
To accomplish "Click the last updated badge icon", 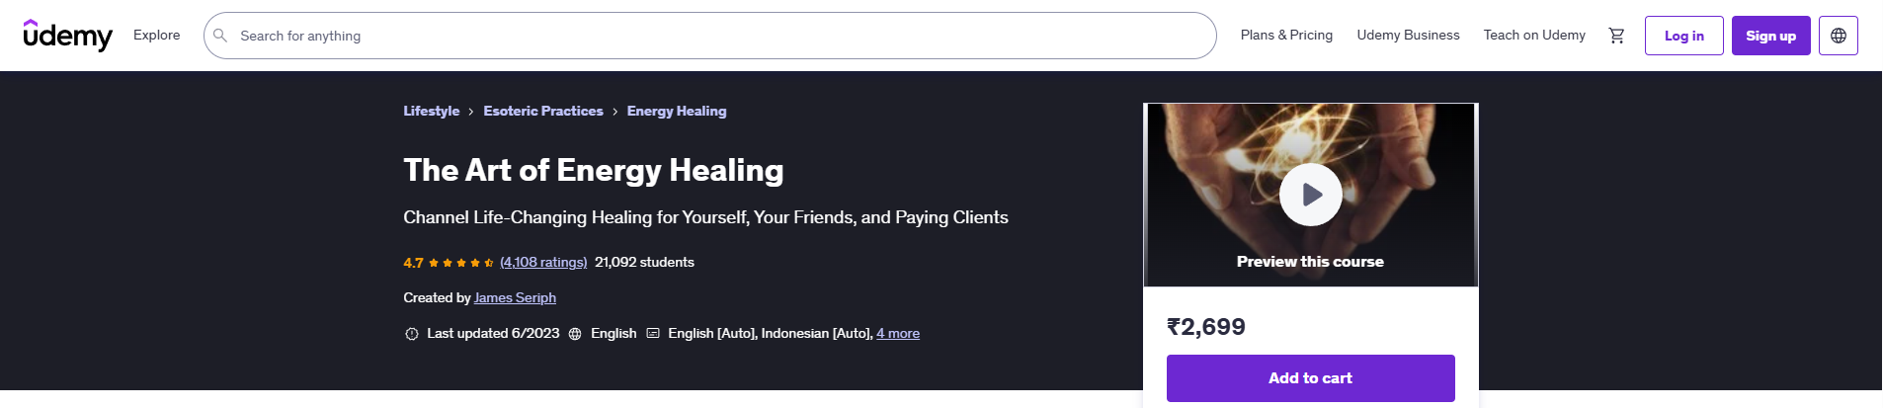I will pyautogui.click(x=412, y=334).
